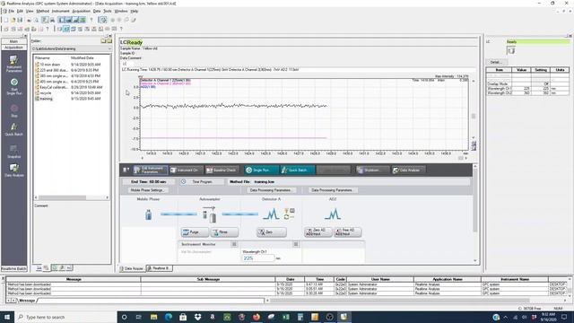
Task: Toggle Edit Instrument Parameters button
Action: 151,170
